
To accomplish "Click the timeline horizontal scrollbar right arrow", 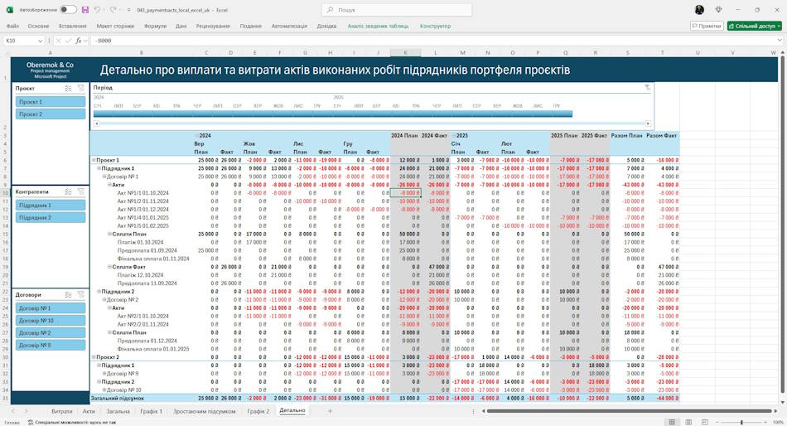I will point(648,123).
